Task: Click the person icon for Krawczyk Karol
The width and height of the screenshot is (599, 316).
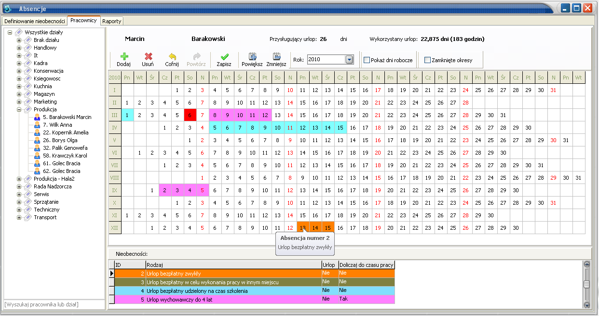Action: tap(37, 156)
